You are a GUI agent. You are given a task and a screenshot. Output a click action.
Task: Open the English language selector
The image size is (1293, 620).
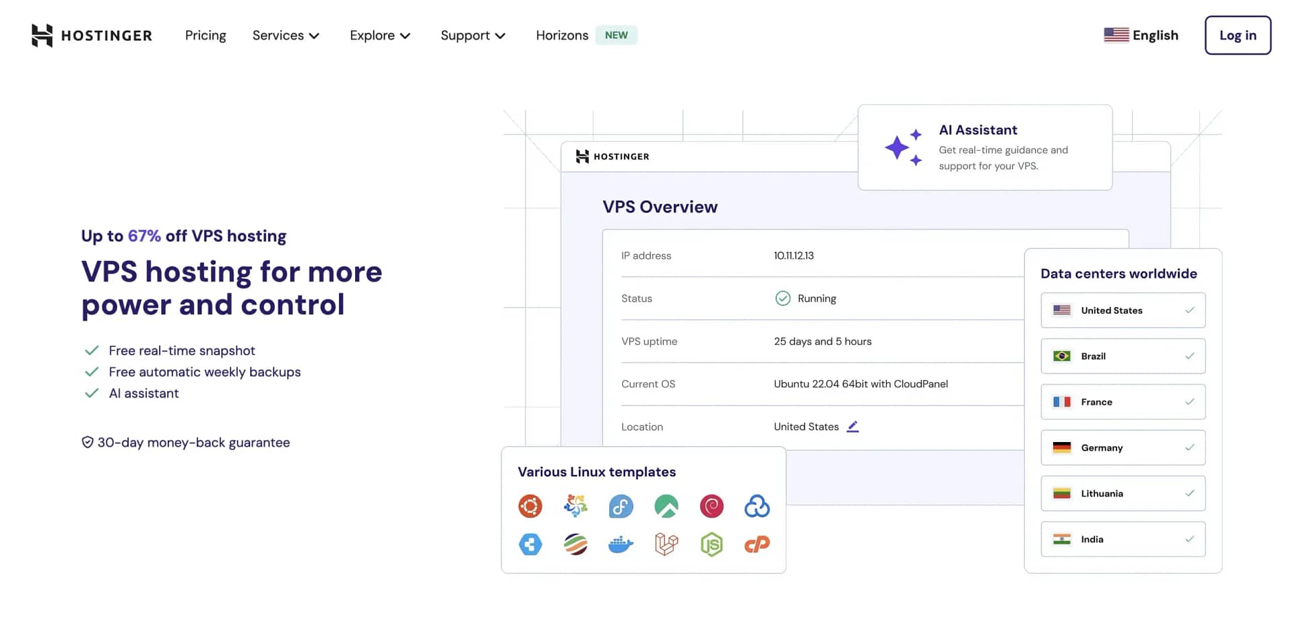pos(1141,35)
